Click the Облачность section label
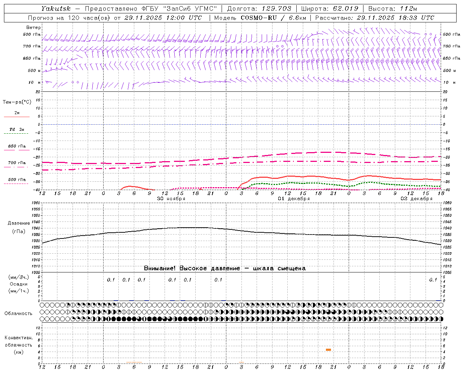Viewport: 462px width, 370px height. point(18,314)
